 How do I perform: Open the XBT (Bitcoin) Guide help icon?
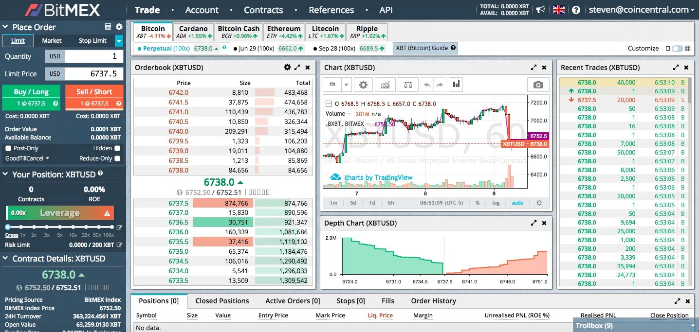pos(453,48)
